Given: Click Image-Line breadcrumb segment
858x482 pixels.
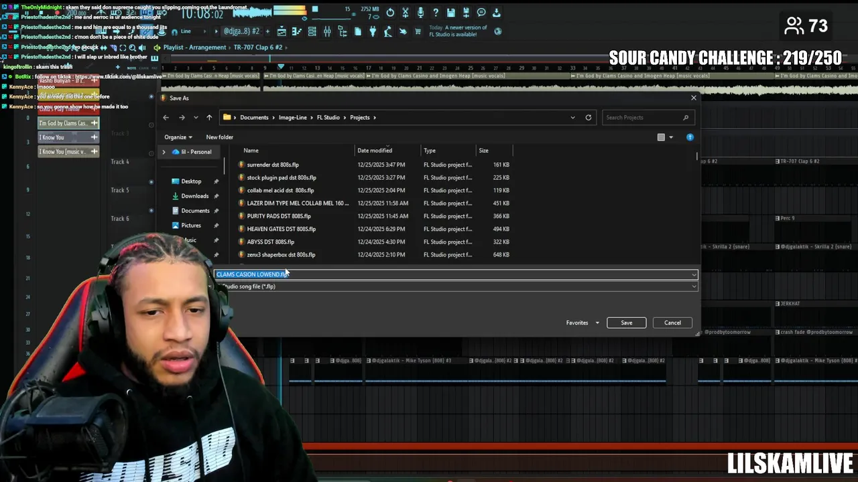Looking at the screenshot, I should click(293, 118).
